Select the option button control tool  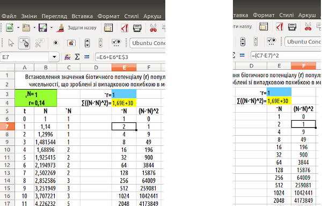click(55, 43)
